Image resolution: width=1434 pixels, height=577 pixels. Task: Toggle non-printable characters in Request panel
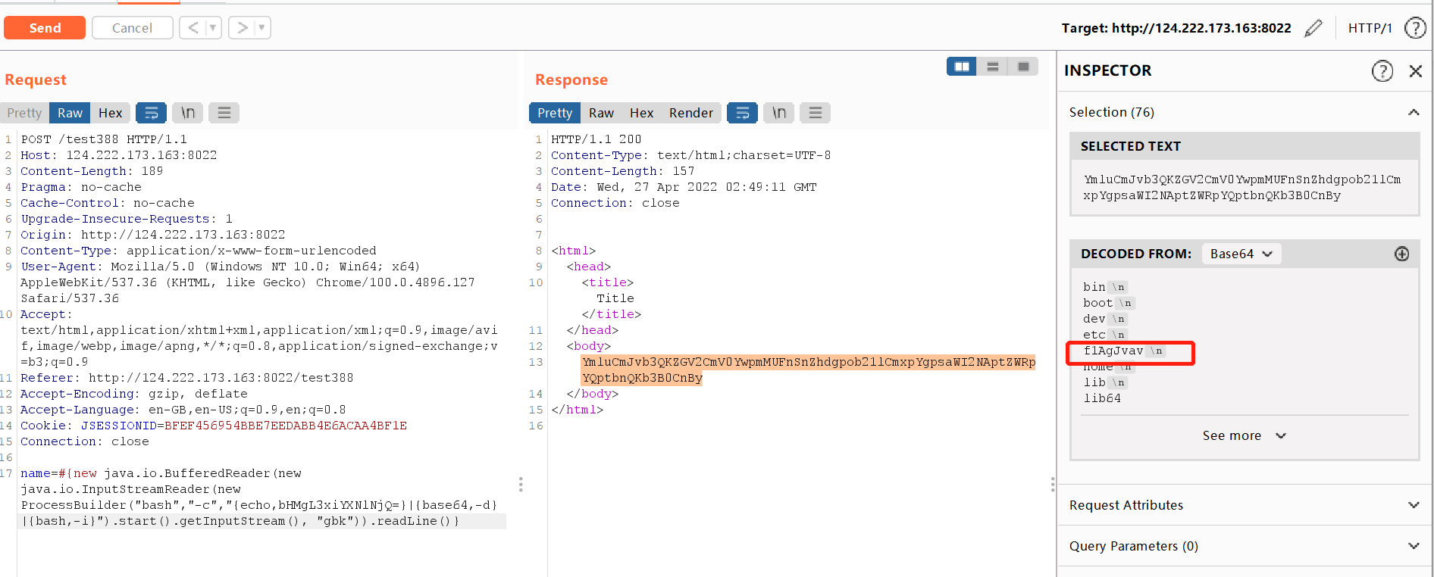pyautogui.click(x=188, y=113)
